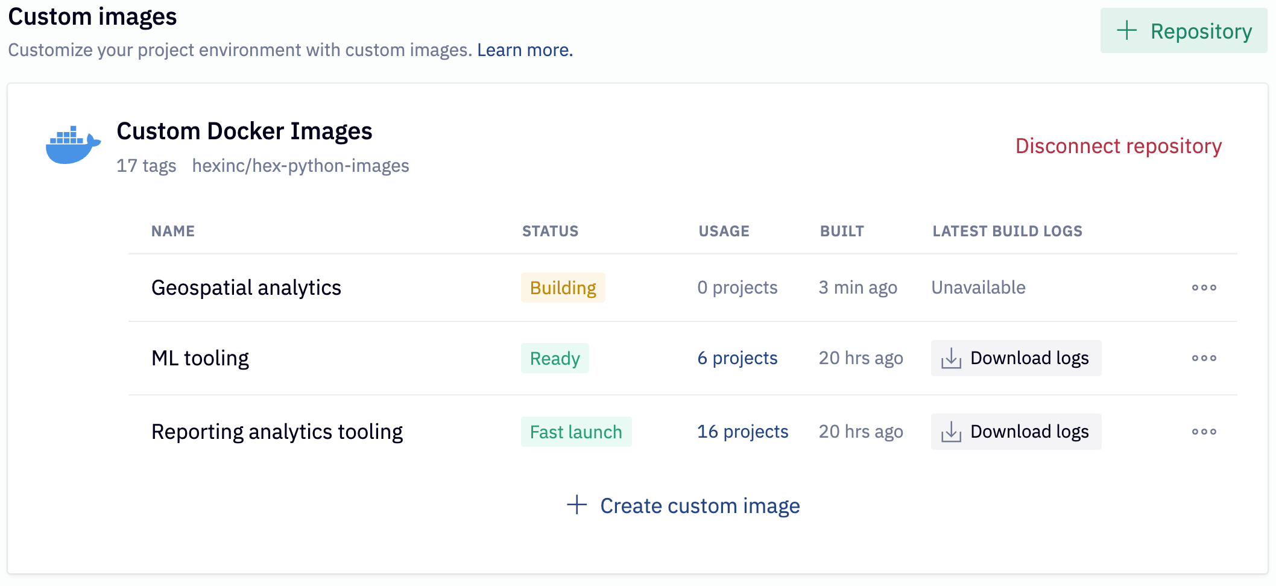The height and width of the screenshot is (586, 1276).
Task: Select the Ready status badge on ML tooling
Action: tap(555, 358)
